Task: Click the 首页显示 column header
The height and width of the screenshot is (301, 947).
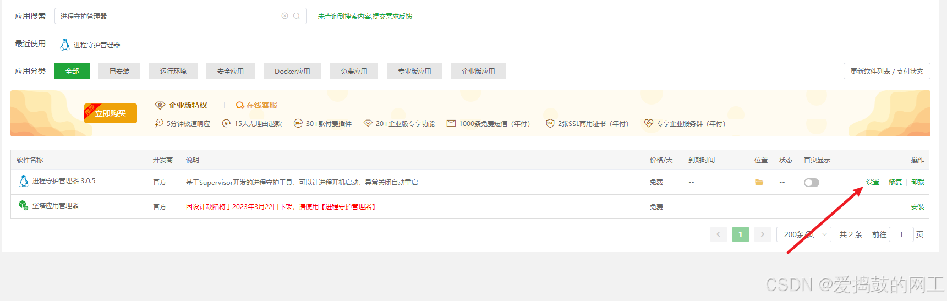Action: point(817,160)
